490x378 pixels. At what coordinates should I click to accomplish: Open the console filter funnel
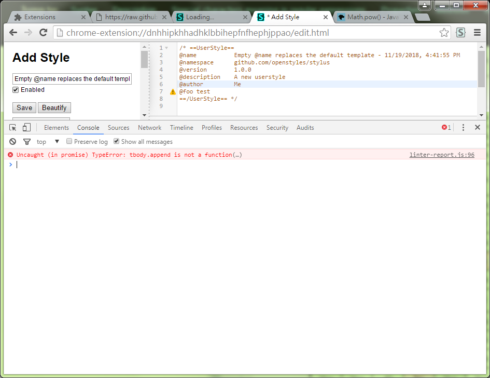point(27,142)
